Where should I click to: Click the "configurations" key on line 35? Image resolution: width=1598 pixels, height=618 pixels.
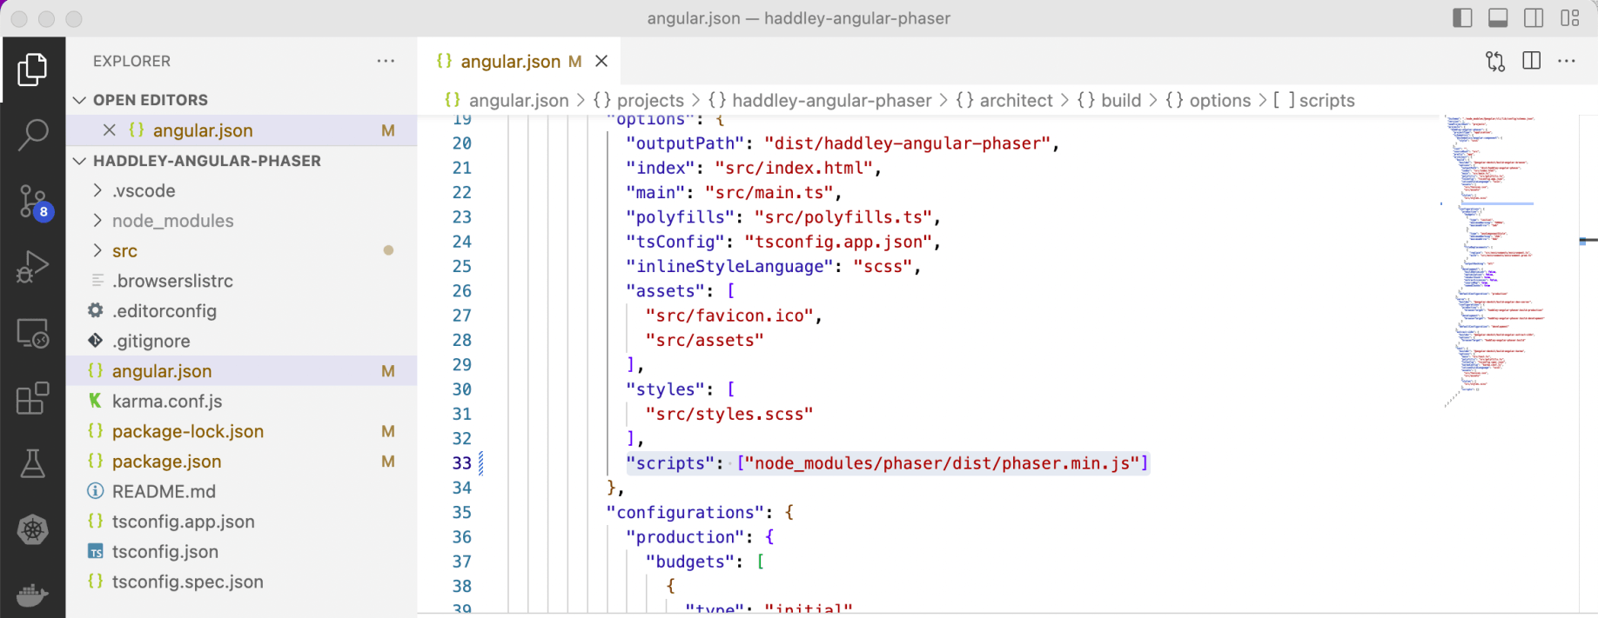[685, 513]
